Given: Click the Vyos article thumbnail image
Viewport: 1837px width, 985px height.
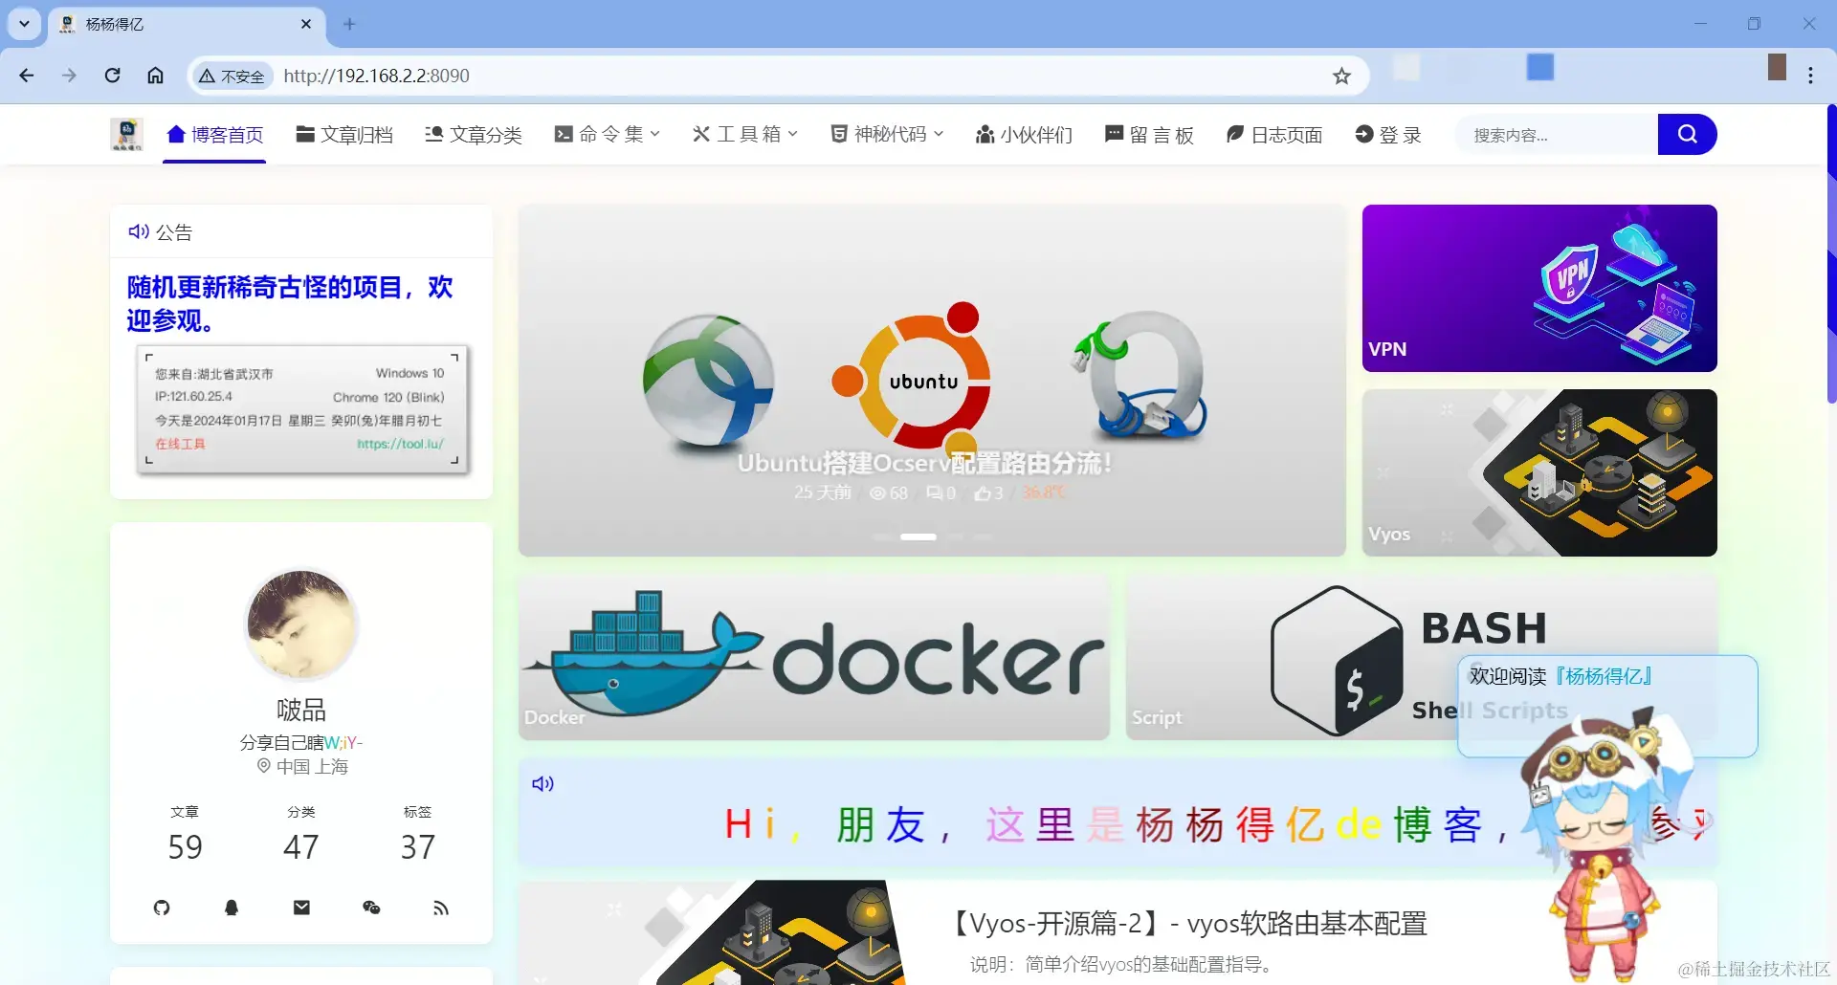Looking at the screenshot, I should click(713, 932).
